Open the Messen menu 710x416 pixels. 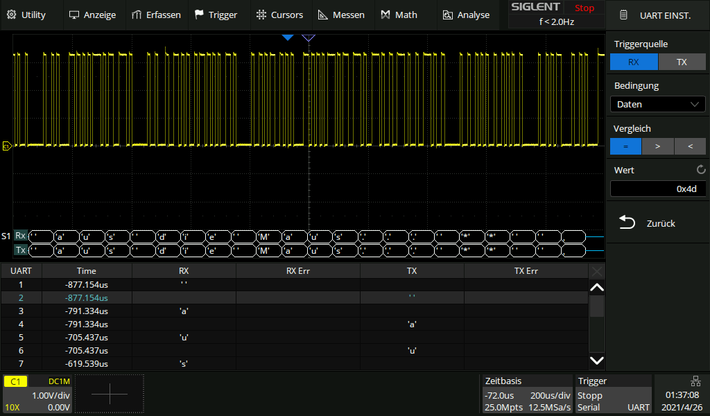[341, 15]
